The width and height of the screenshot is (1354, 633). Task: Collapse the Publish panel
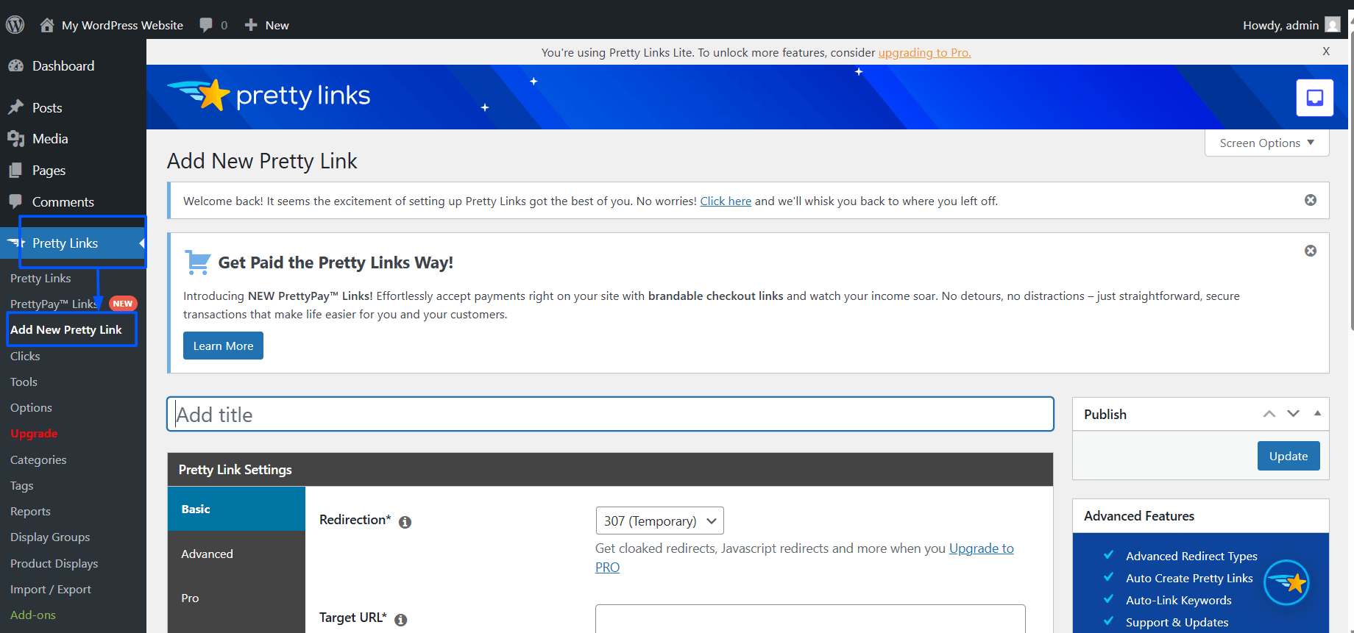(1317, 414)
